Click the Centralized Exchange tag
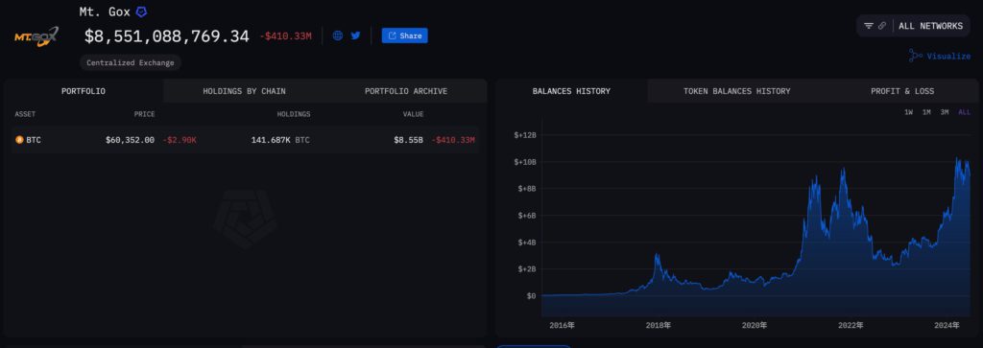Screen dimensions: 983x348 click(x=131, y=62)
